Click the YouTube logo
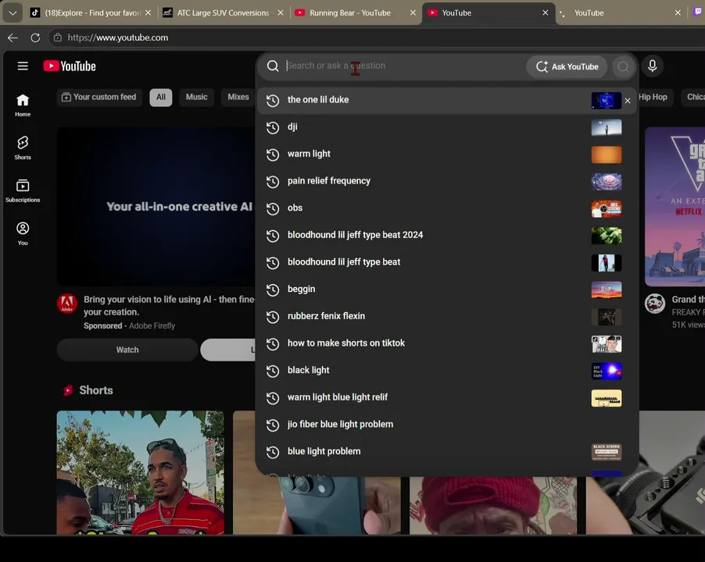 pyautogui.click(x=70, y=66)
